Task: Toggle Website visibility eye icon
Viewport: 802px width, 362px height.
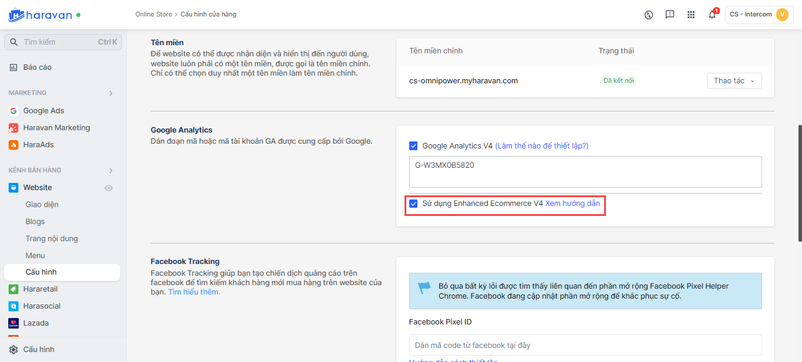Action: click(109, 188)
